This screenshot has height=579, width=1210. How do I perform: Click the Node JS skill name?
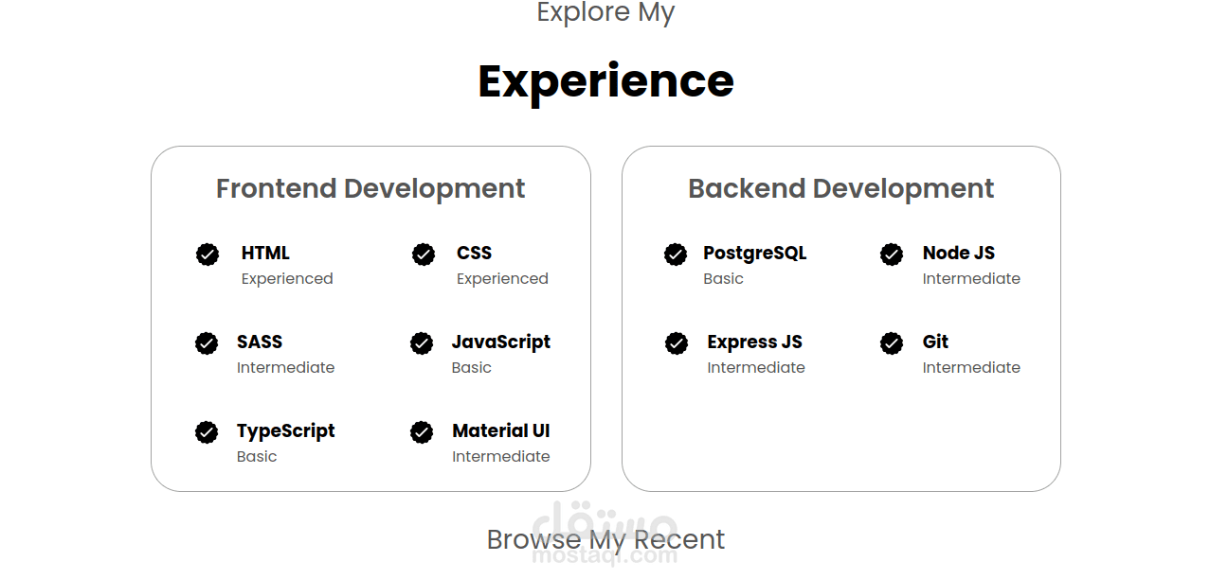958,253
